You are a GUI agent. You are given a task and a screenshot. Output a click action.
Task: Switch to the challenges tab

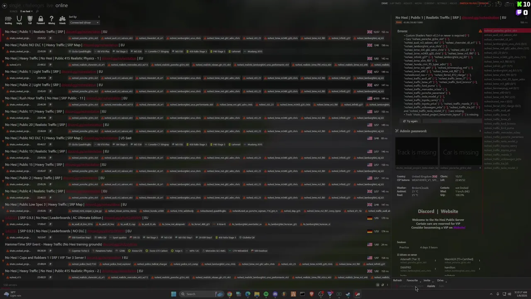[33, 5]
